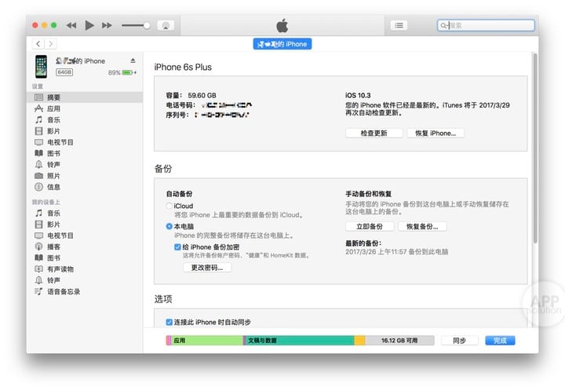This screenshot has width=565, height=391.
Task: Open 应用 under settings sidebar
Action: pos(85,108)
